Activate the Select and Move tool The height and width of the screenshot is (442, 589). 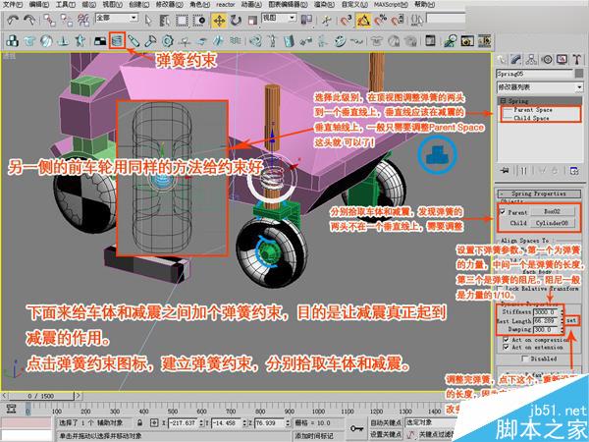pyautogui.click(x=218, y=20)
